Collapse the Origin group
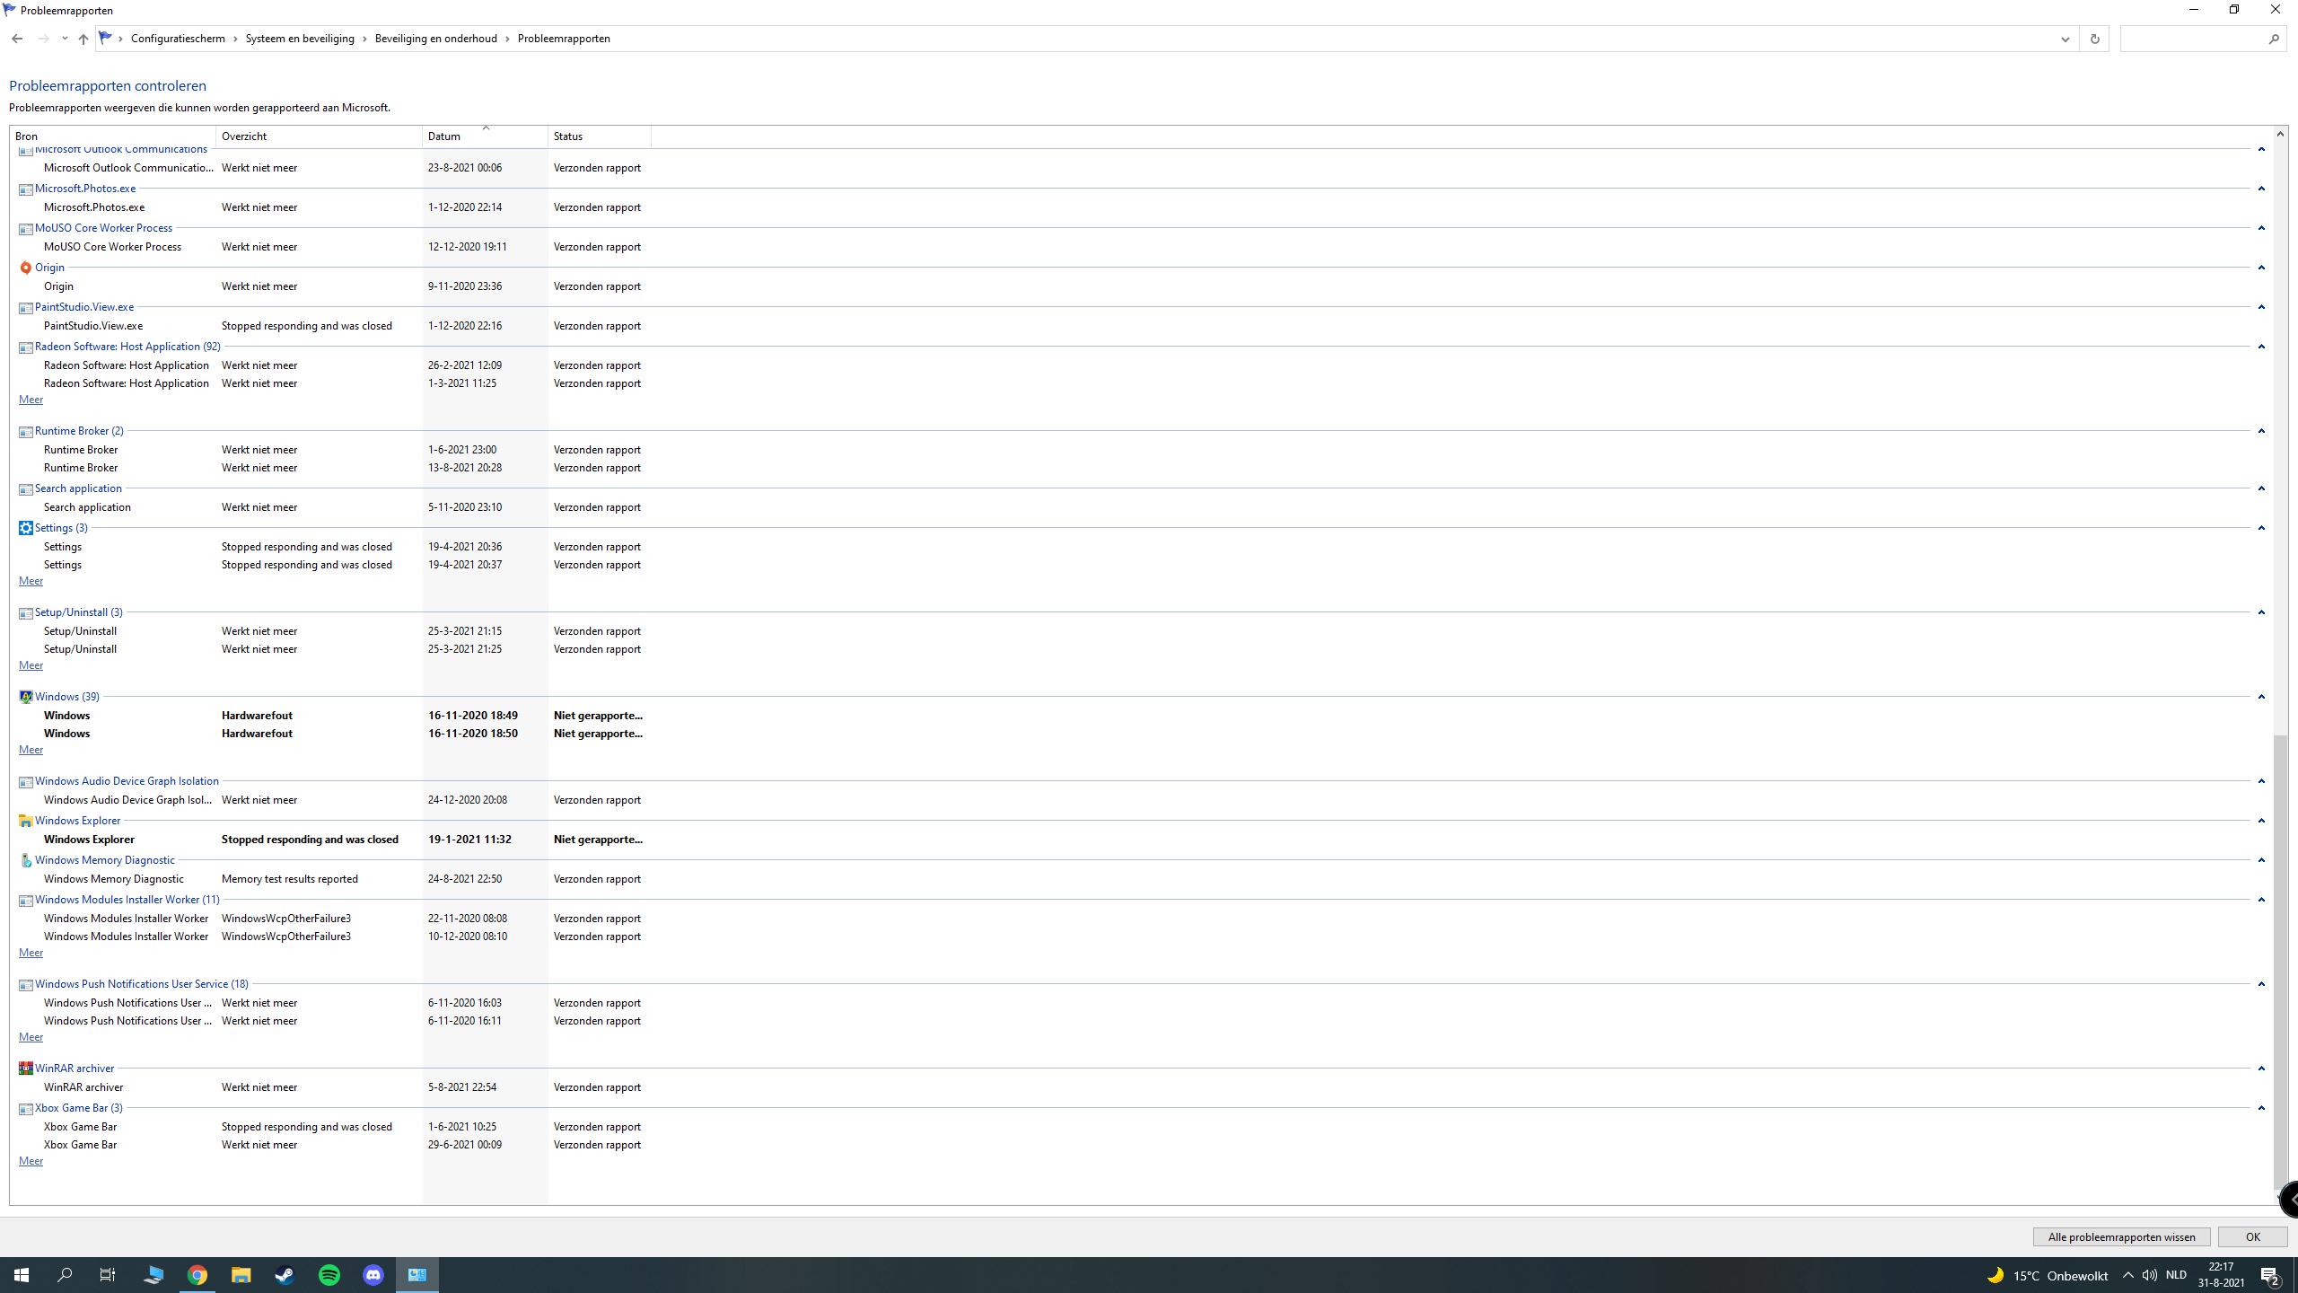The height and width of the screenshot is (1293, 2298). [2261, 268]
